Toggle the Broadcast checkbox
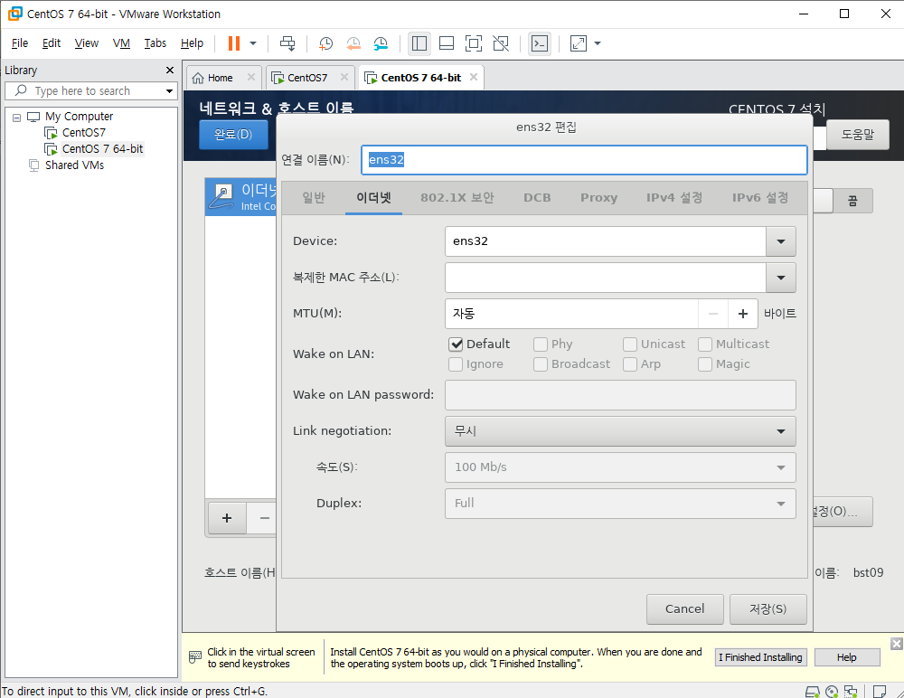 pyautogui.click(x=541, y=364)
